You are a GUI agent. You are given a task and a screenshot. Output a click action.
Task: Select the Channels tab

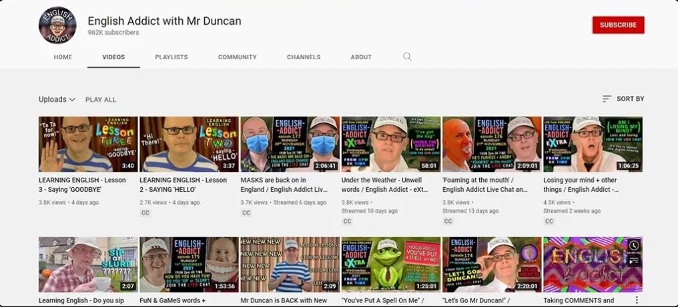[x=304, y=57]
